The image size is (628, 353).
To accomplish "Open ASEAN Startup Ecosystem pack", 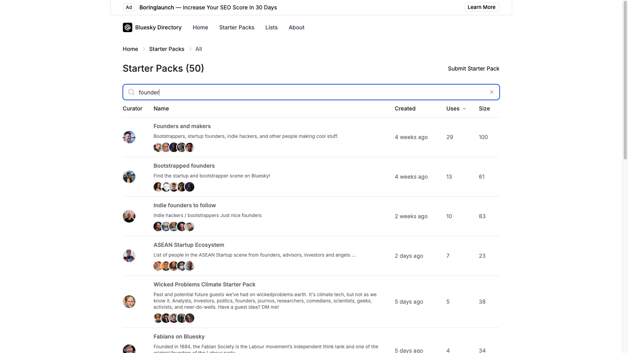I will 189,245.
